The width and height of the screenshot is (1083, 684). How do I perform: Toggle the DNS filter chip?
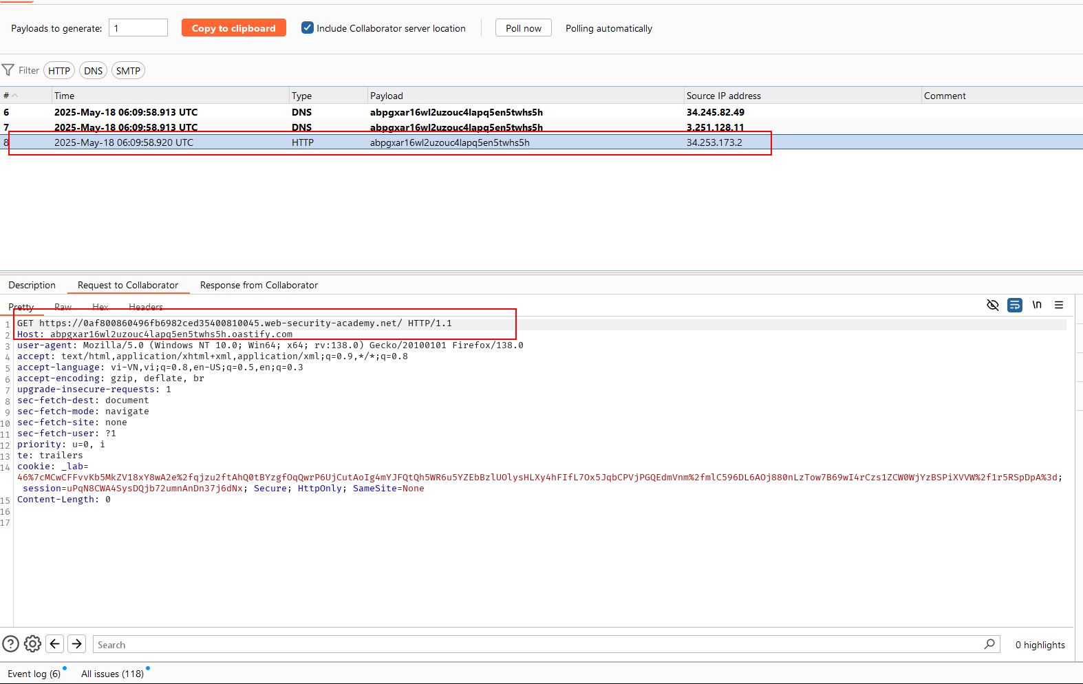point(94,71)
